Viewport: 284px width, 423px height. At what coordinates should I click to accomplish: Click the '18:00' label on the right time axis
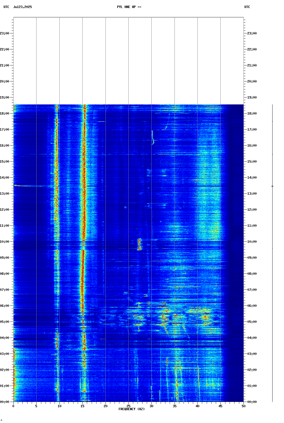click(x=252, y=113)
